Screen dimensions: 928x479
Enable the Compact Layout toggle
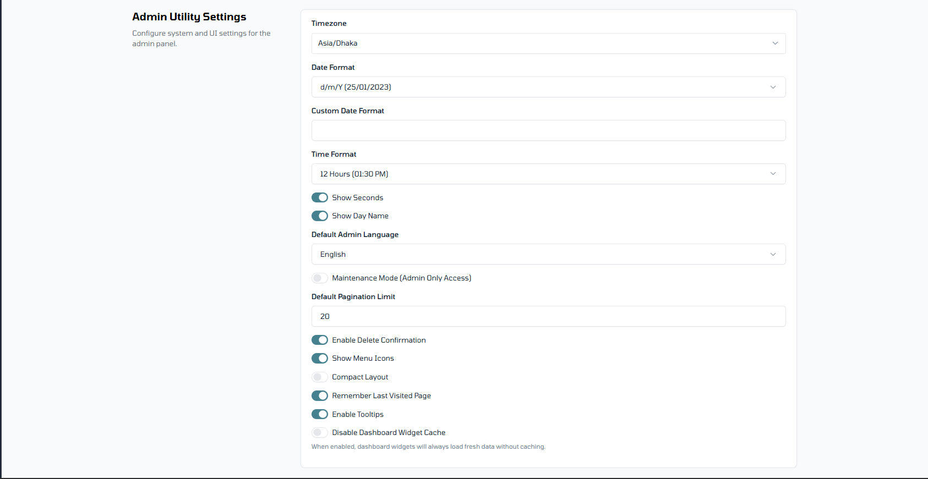(x=320, y=377)
